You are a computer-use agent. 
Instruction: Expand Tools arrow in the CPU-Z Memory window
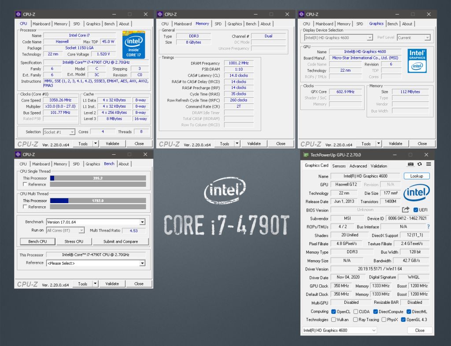237,144
